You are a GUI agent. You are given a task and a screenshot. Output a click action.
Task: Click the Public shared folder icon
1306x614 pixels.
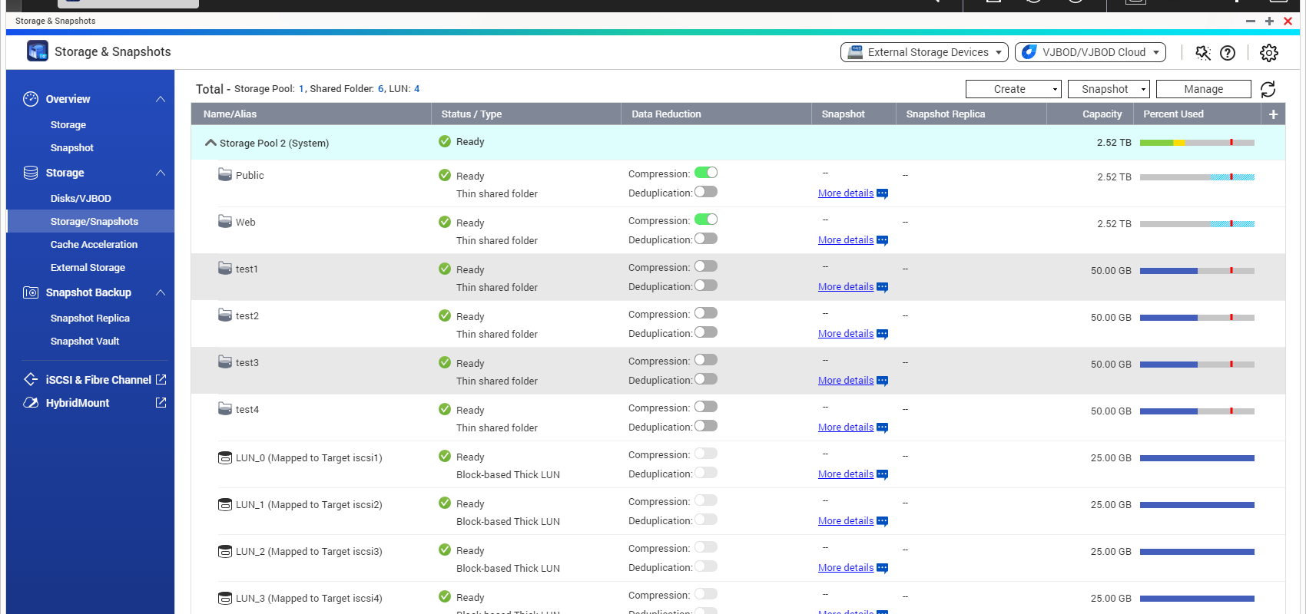click(x=225, y=175)
